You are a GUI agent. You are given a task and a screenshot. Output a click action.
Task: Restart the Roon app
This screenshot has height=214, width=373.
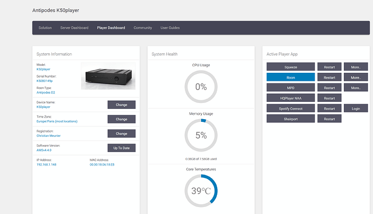[x=329, y=77]
